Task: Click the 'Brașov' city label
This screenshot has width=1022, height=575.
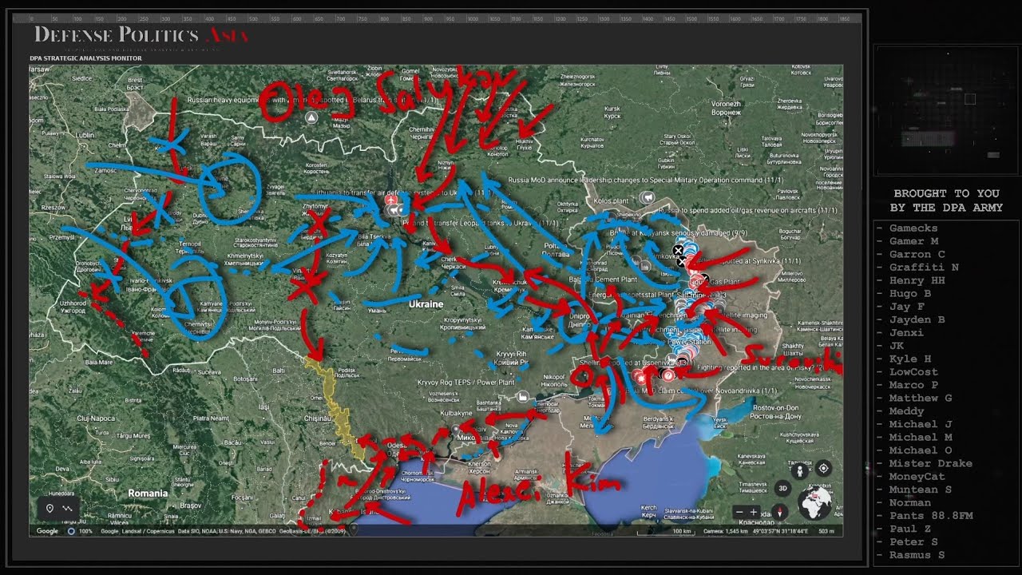Action: click(190, 506)
